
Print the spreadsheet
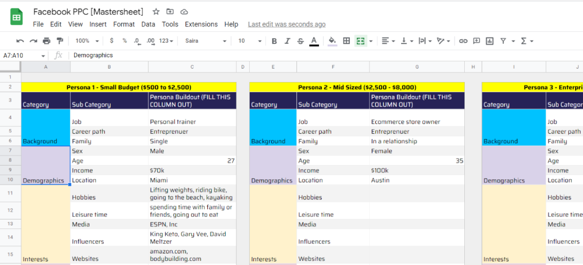tap(47, 41)
